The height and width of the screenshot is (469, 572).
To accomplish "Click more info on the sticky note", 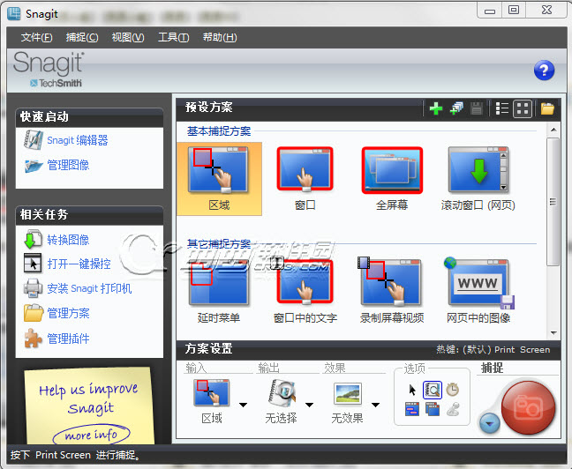I will 91,435.
